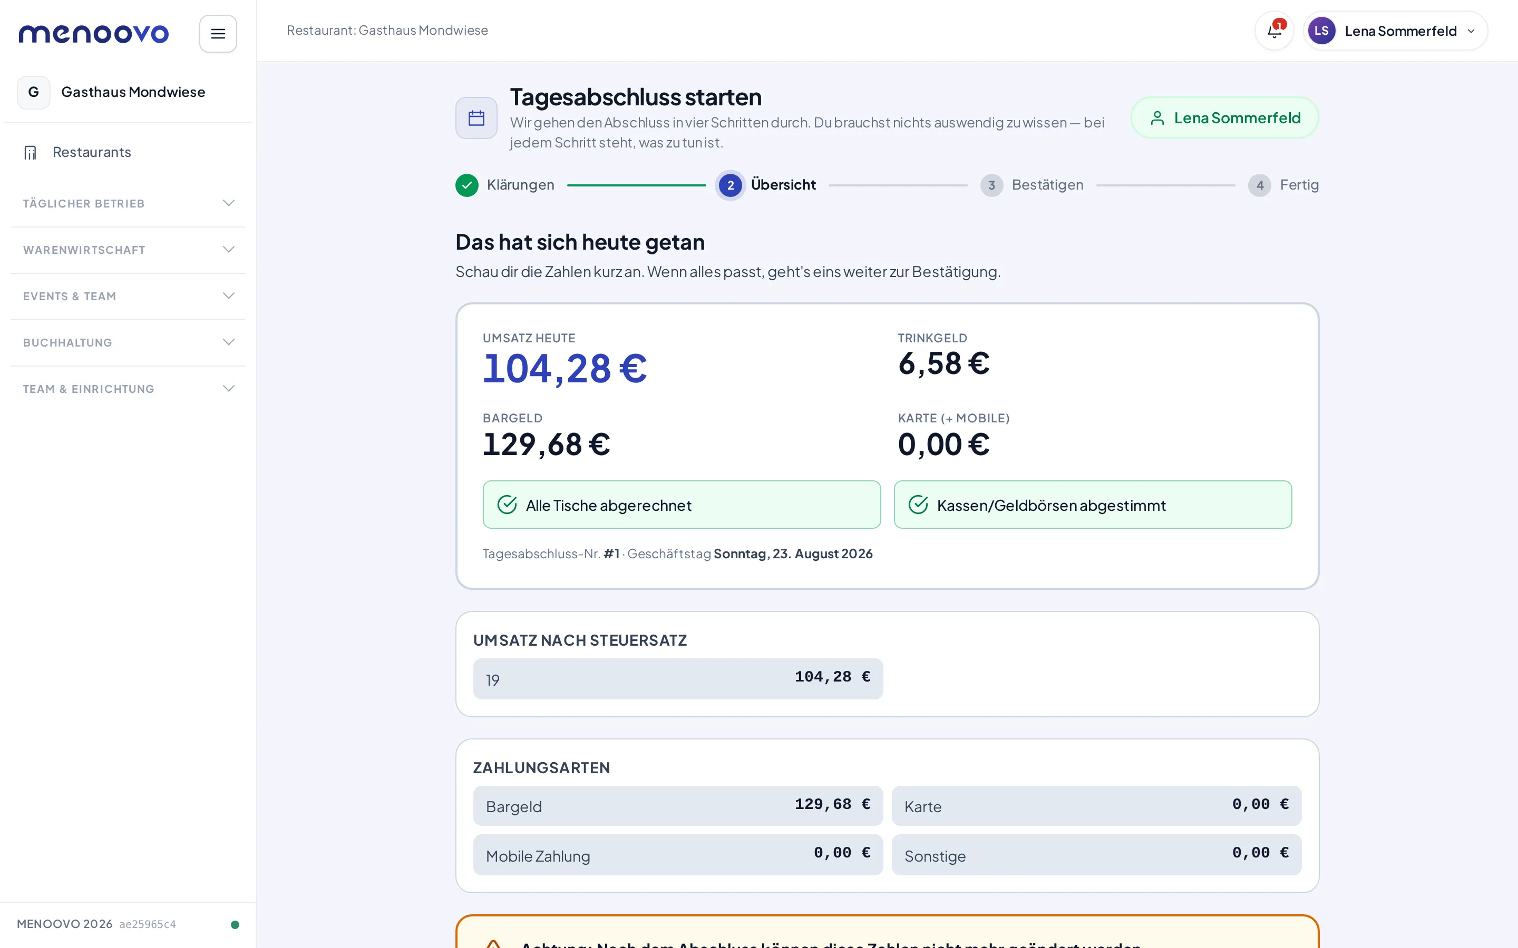
Task: Toggle the sidebar hamburger menu
Action: point(218,33)
